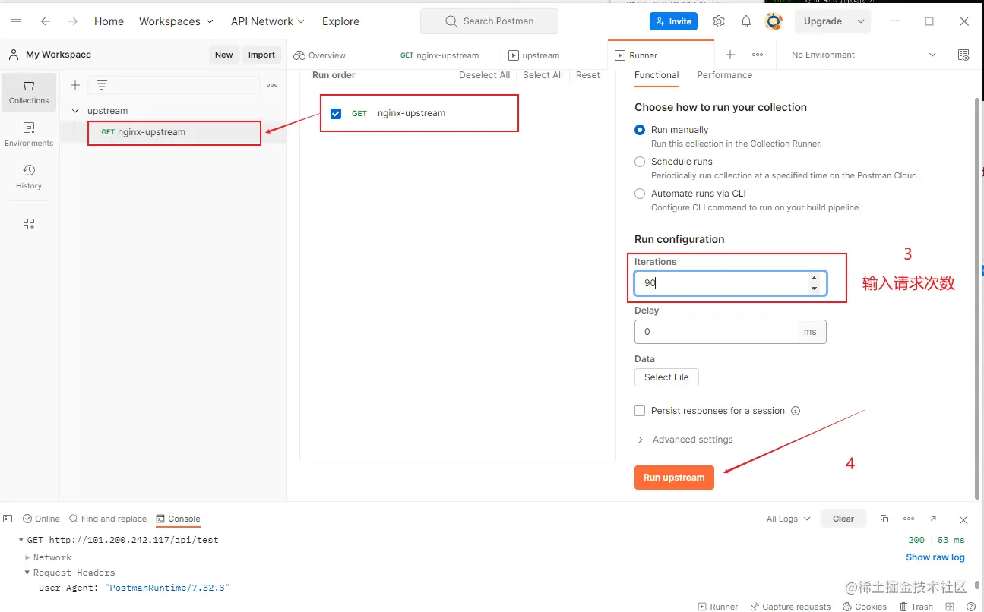Pop out the console panel
This screenshot has height=612, width=984.
click(934, 519)
